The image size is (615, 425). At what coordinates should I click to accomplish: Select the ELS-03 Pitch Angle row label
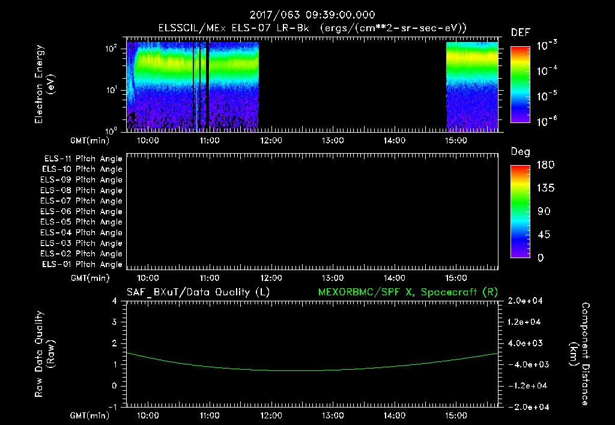(x=81, y=244)
